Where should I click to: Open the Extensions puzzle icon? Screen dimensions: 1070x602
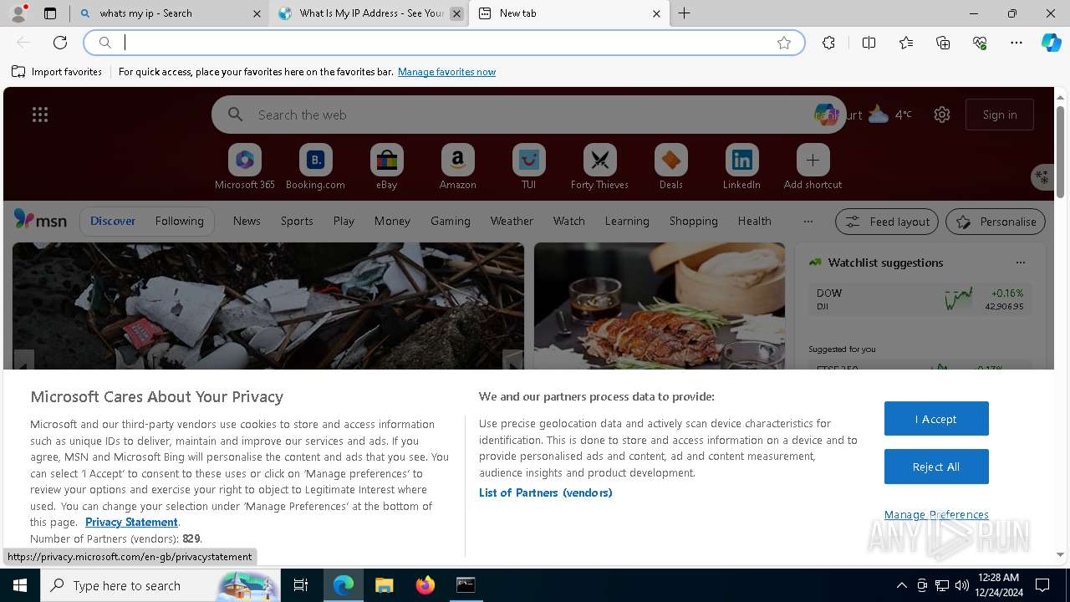pyautogui.click(x=828, y=43)
